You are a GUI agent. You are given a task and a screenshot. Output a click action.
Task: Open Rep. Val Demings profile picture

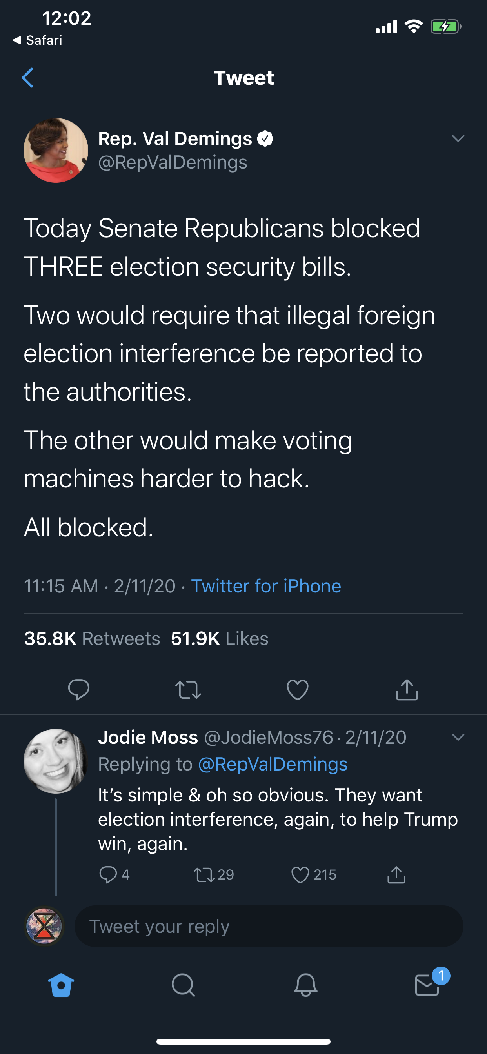(56, 150)
